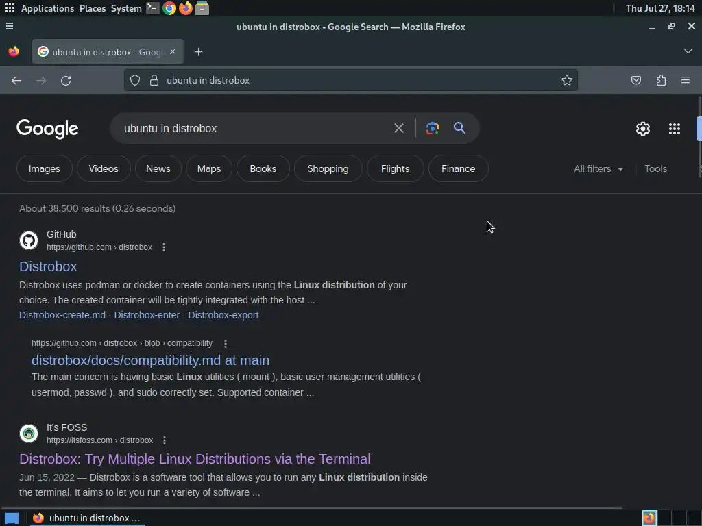Save page to Pocket

coord(636,81)
